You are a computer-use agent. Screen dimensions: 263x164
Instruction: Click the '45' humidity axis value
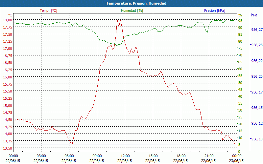(240, 90)
